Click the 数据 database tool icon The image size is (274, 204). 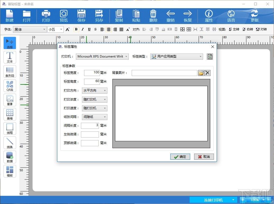10,157
